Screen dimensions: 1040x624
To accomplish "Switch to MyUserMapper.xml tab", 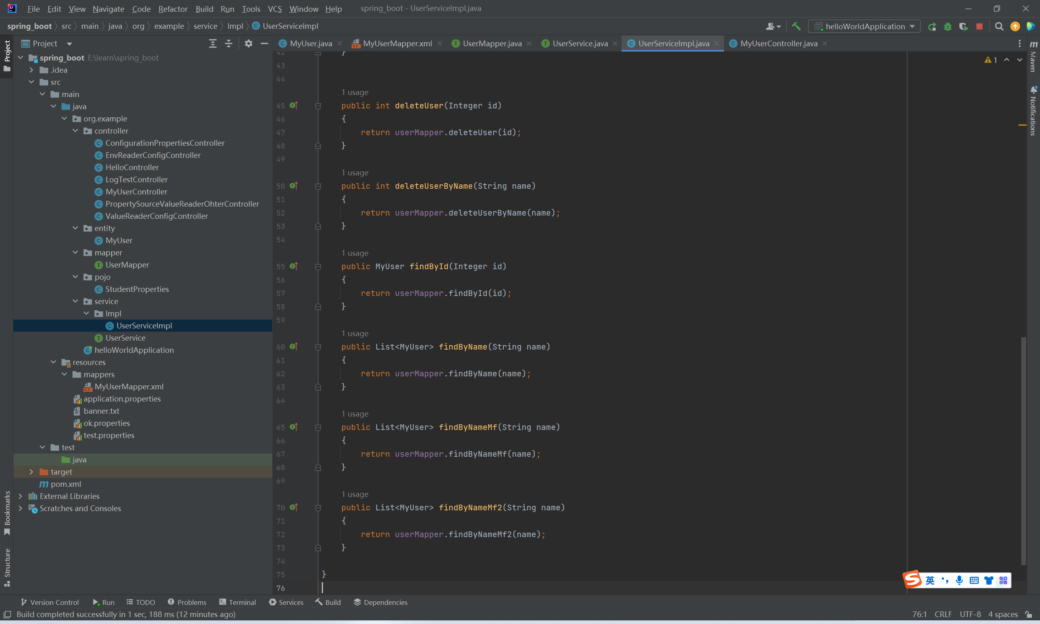I will [397, 43].
